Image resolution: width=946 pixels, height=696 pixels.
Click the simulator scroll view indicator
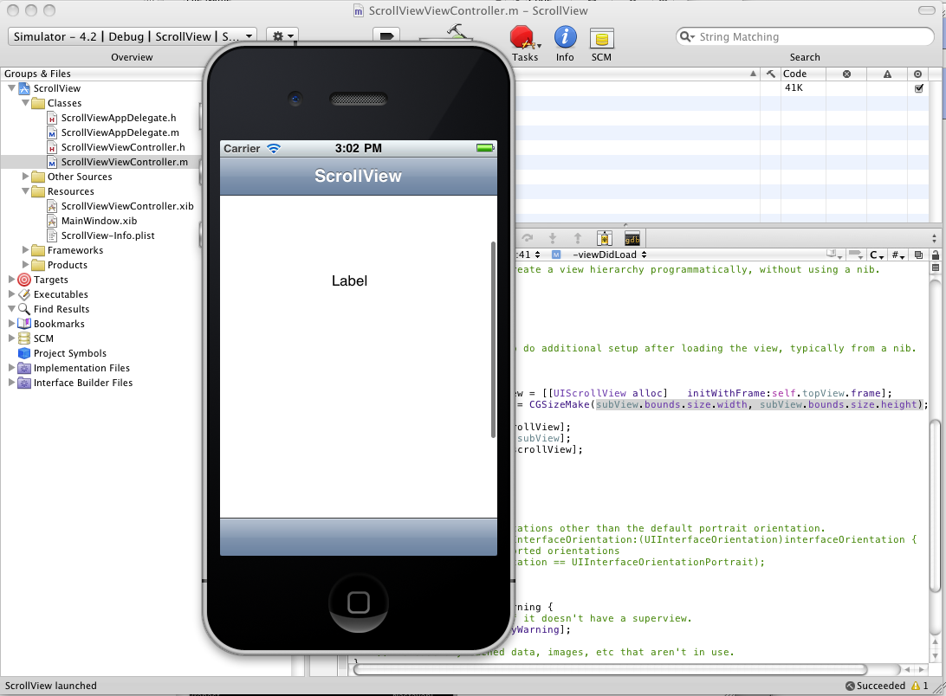pos(494,339)
